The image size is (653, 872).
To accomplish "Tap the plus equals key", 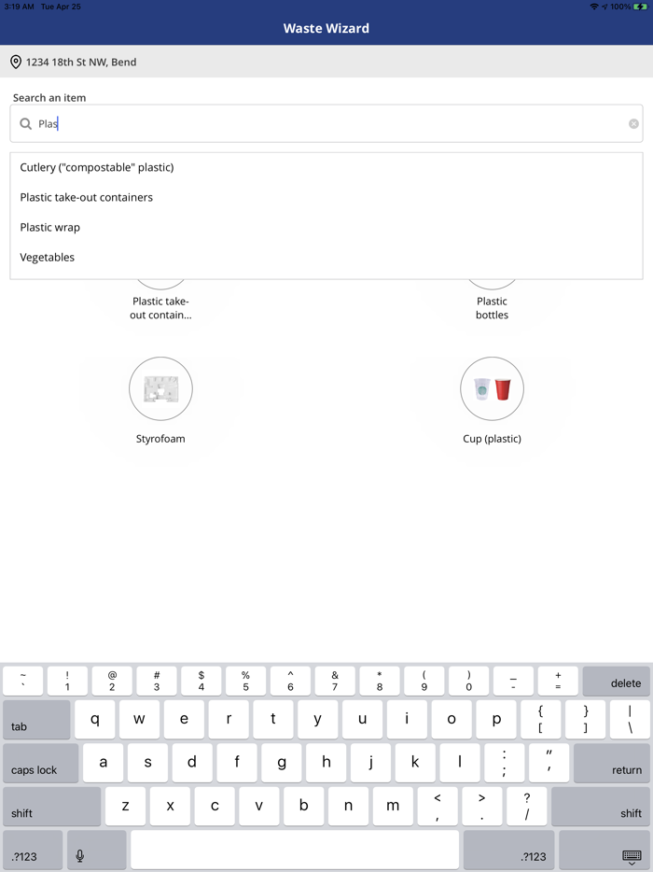I will [x=558, y=682].
